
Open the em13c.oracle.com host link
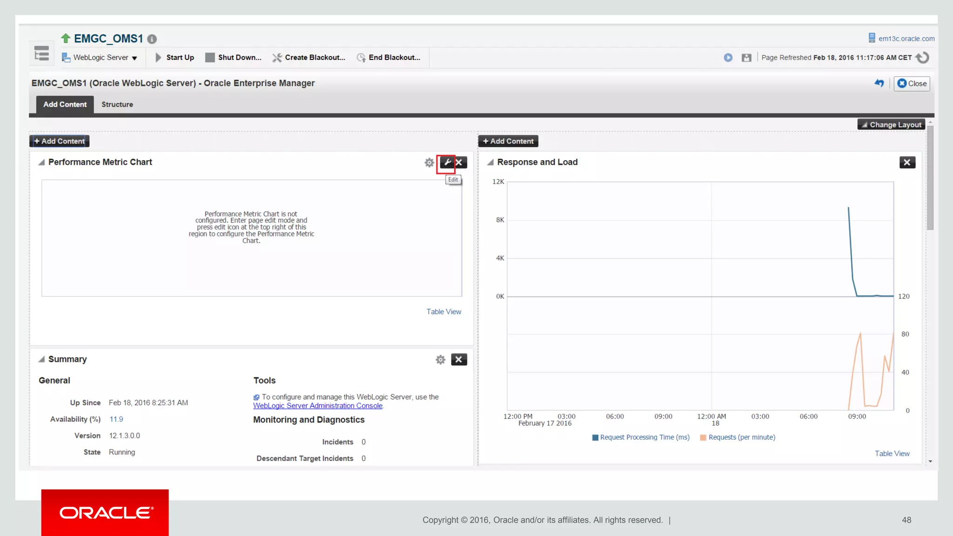click(x=906, y=39)
